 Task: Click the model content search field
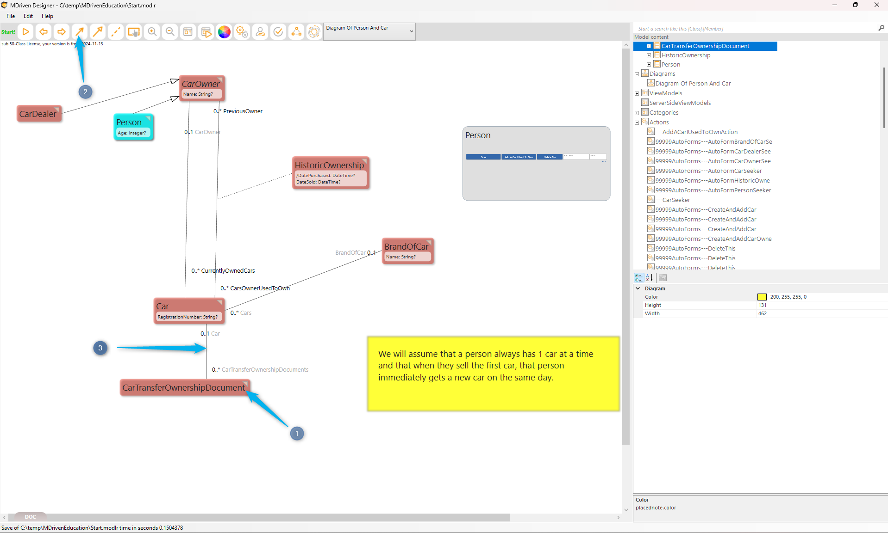[755, 29]
